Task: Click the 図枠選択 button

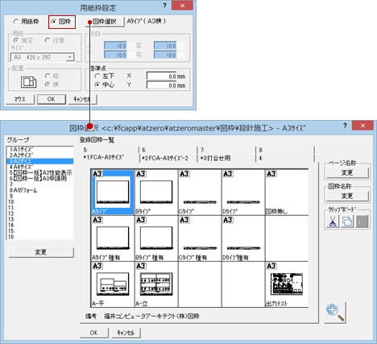Action: click(x=105, y=22)
